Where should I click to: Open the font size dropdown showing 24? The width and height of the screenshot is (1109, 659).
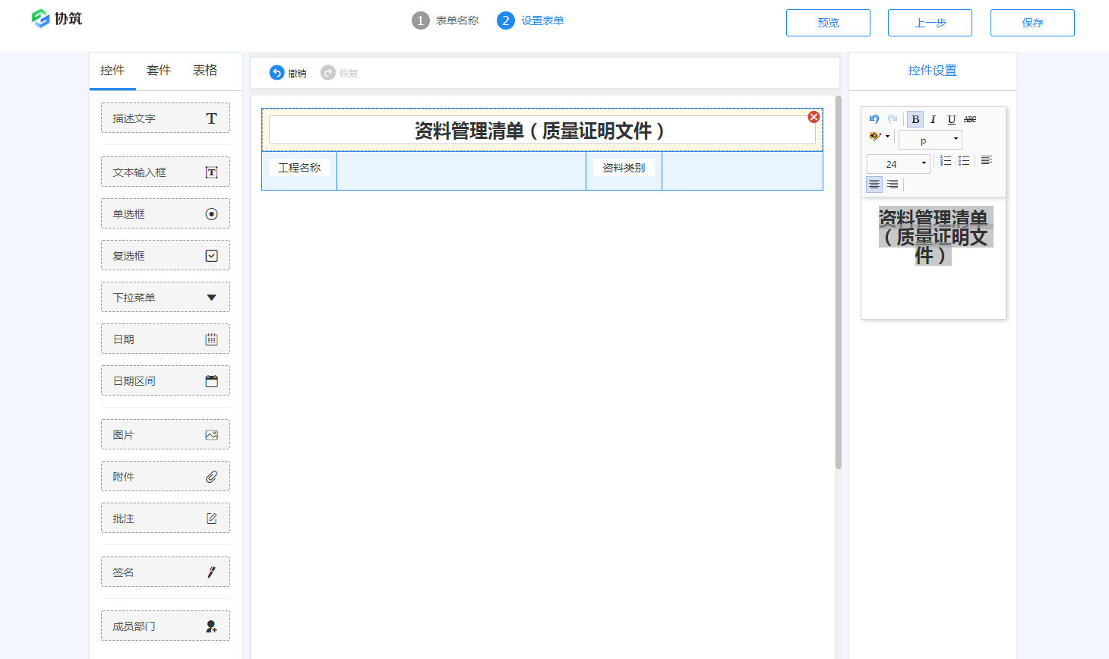899,163
